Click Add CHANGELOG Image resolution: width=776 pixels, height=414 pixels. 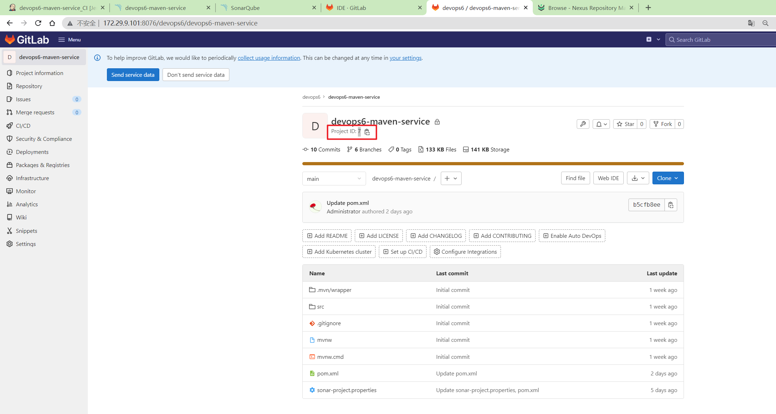pyautogui.click(x=436, y=236)
